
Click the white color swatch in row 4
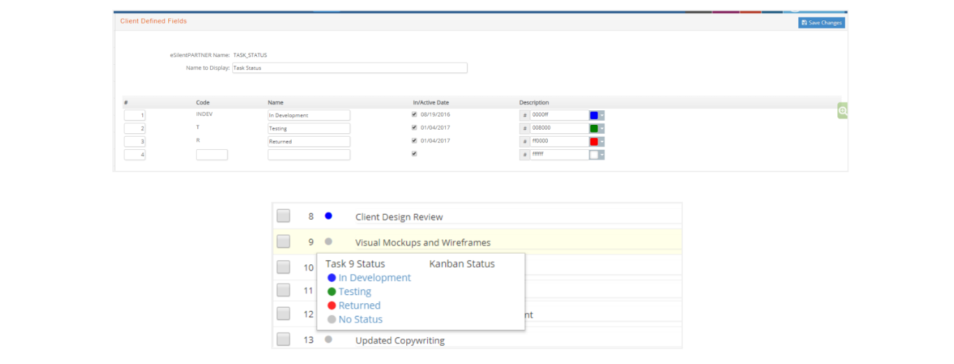tap(594, 155)
